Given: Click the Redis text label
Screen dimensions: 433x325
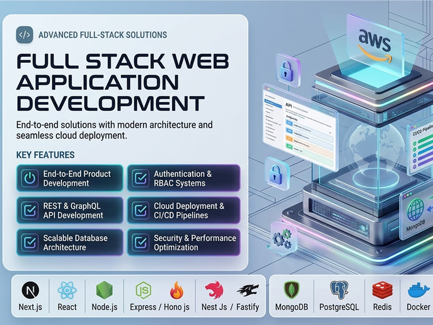Looking at the screenshot, I should coord(382,307).
